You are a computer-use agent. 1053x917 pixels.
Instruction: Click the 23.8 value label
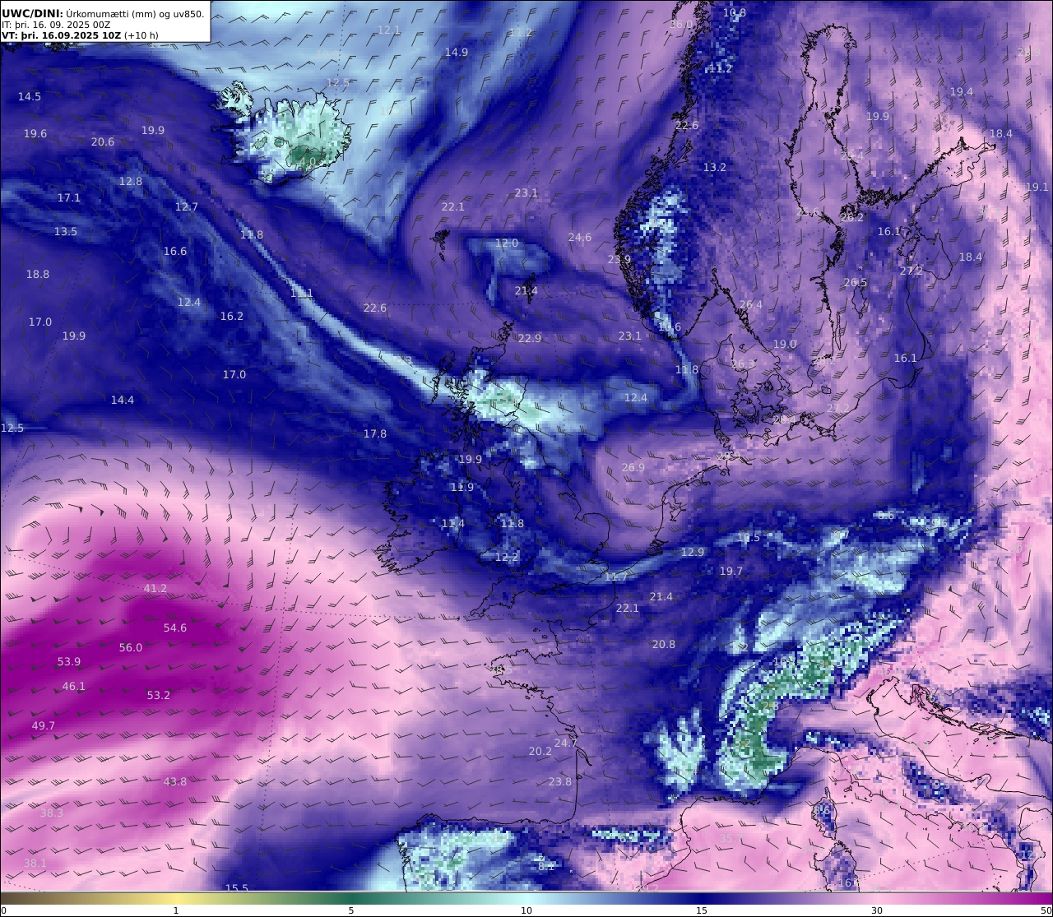560,781
